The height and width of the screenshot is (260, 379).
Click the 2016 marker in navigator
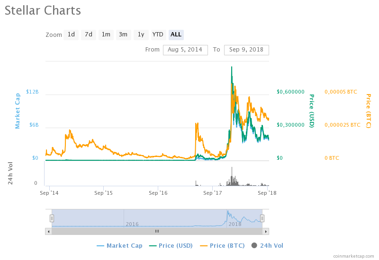click(132, 224)
